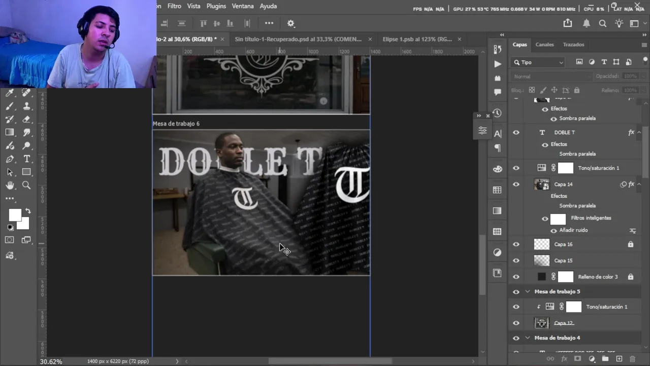Swap foreground and background colors
The width and height of the screenshot is (650, 366).
tap(28, 211)
